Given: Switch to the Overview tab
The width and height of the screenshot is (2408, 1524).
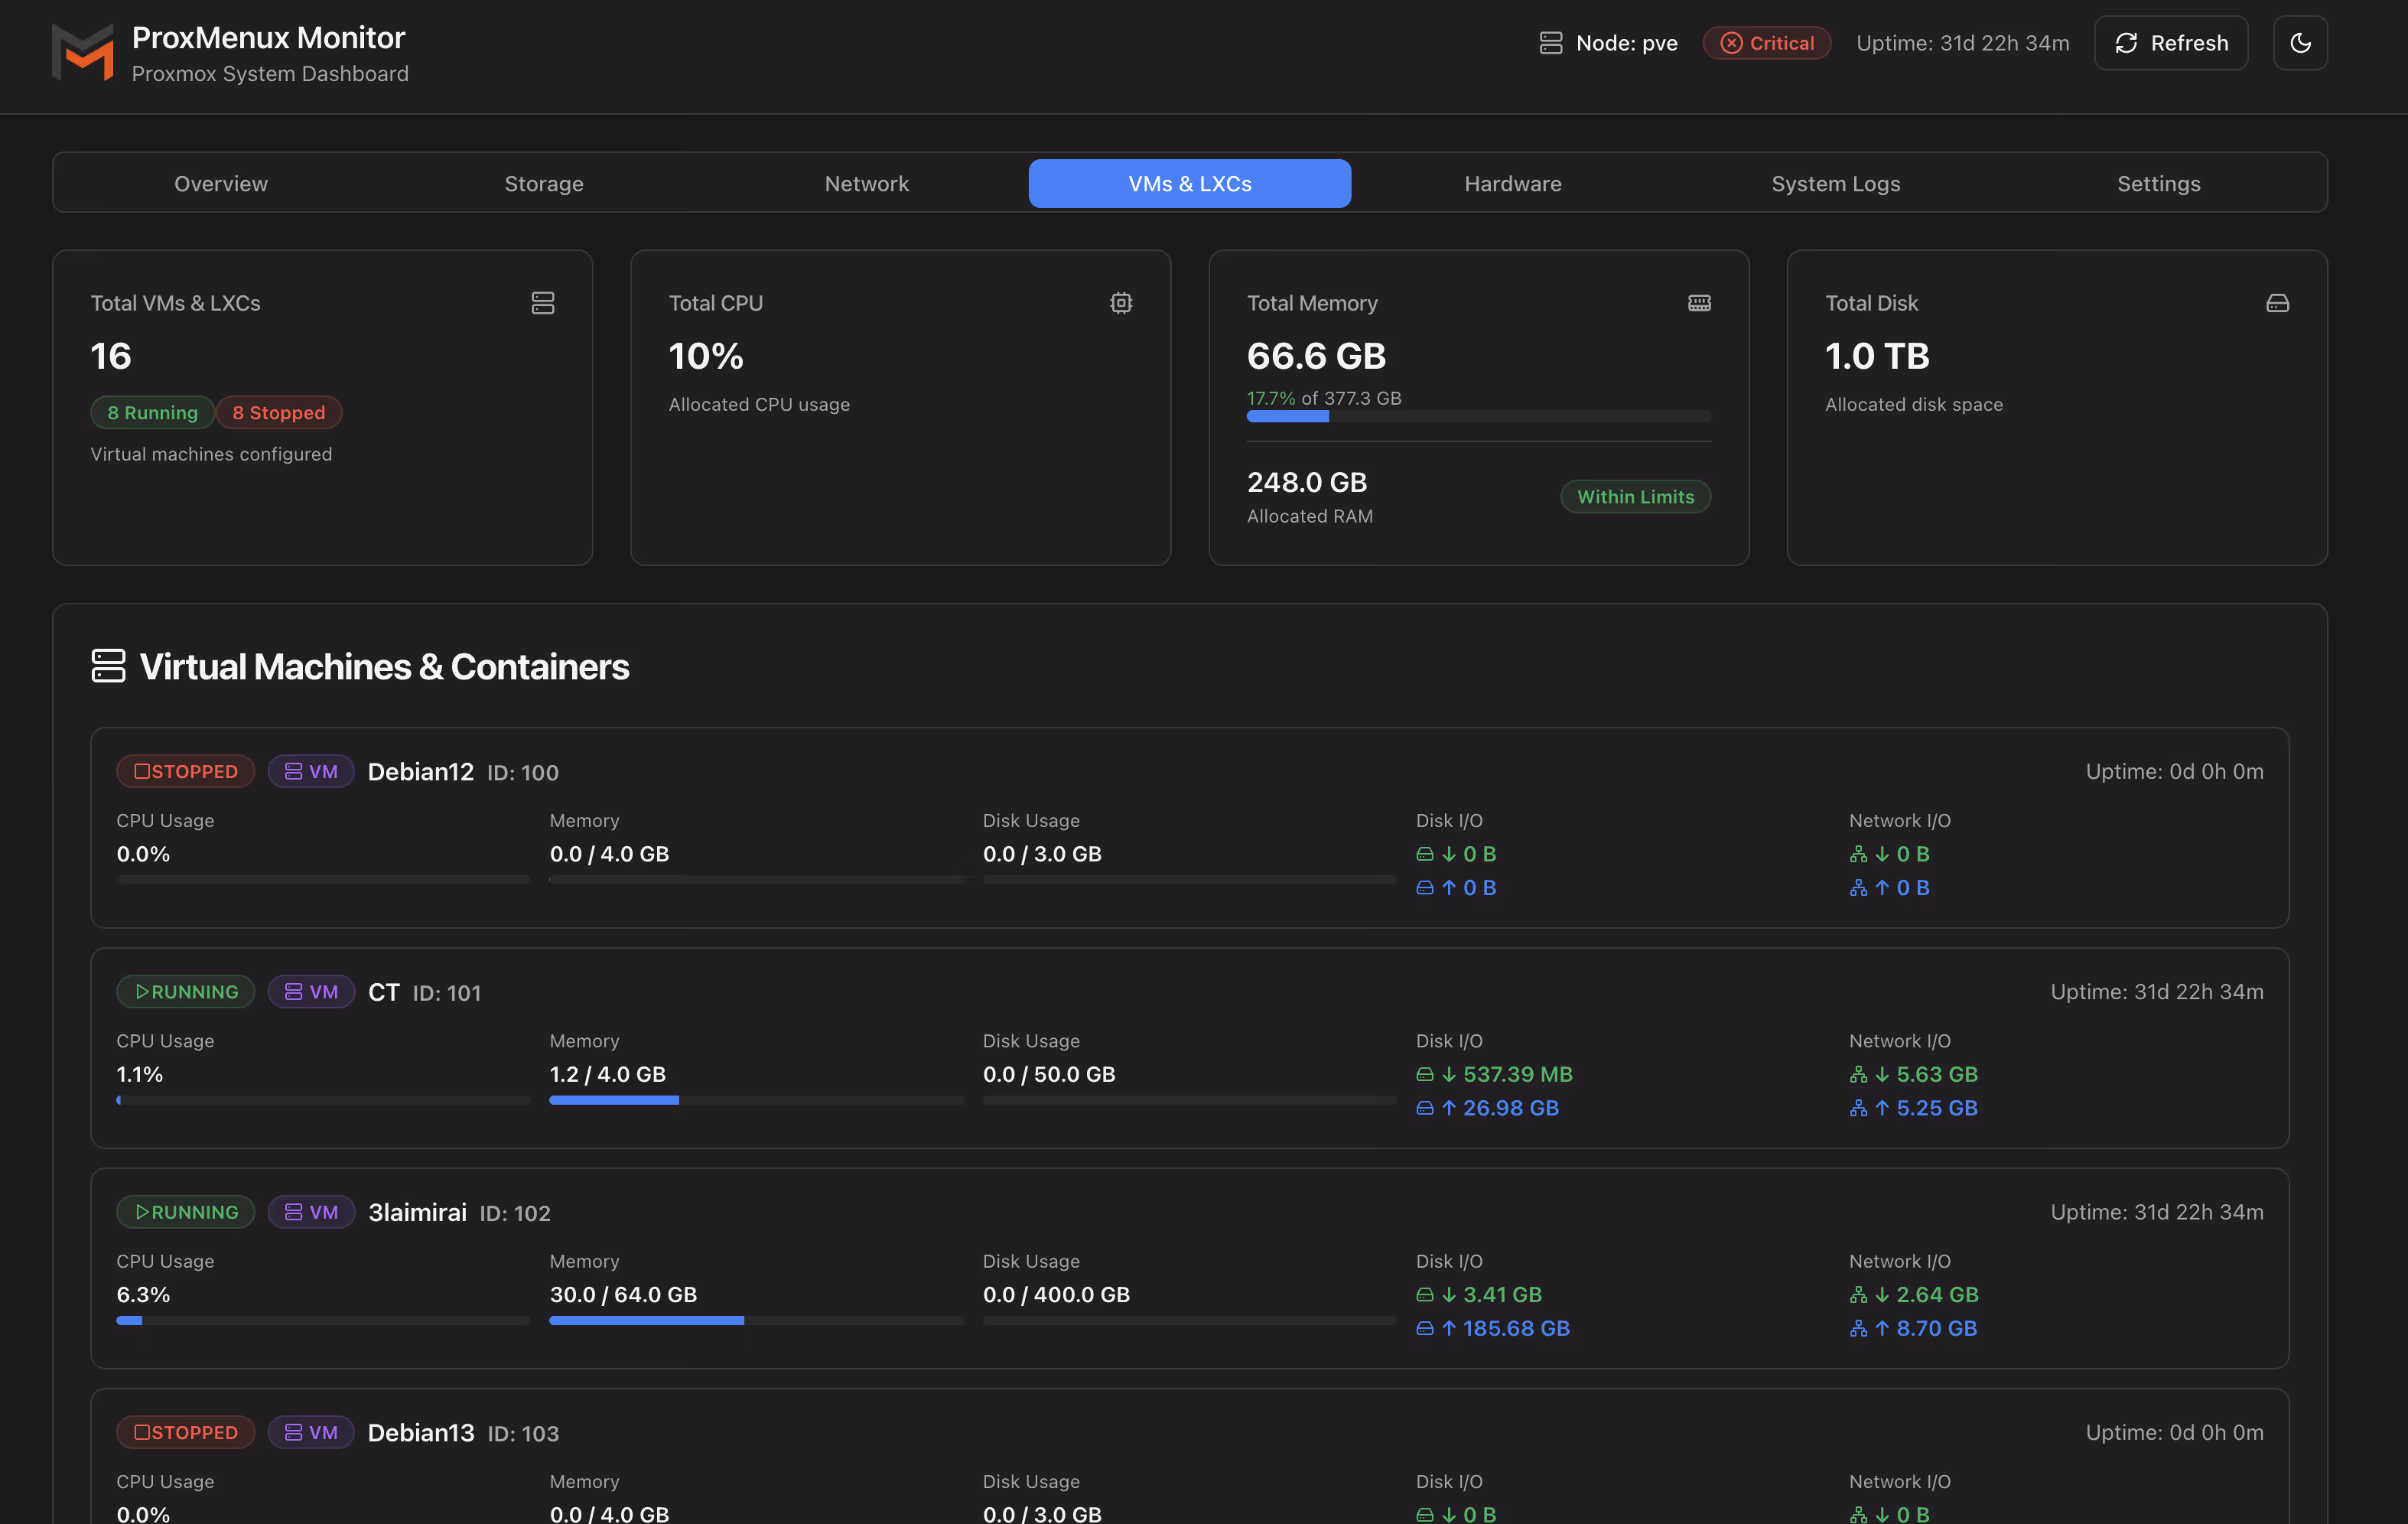Looking at the screenshot, I should 221,183.
